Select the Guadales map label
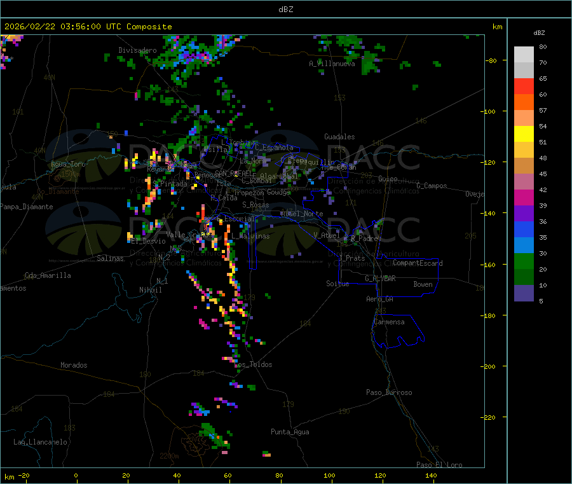Screen dimensions: 572x484 coord(339,137)
